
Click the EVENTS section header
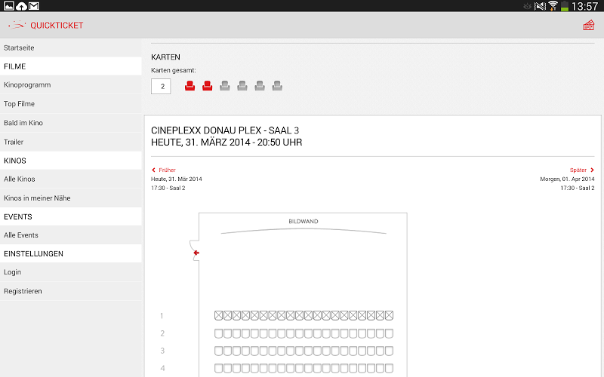71,216
